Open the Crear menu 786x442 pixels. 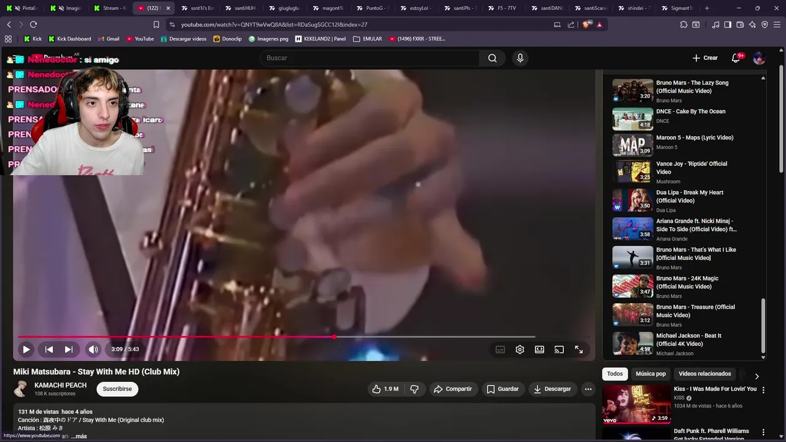click(705, 58)
